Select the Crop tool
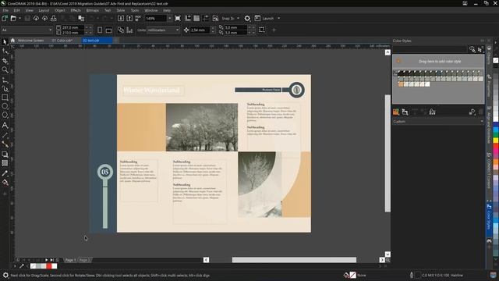The image size is (499, 281). (5, 61)
